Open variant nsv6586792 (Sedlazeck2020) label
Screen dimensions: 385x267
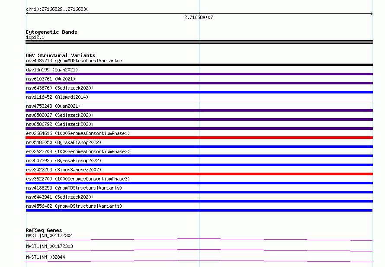point(60,124)
